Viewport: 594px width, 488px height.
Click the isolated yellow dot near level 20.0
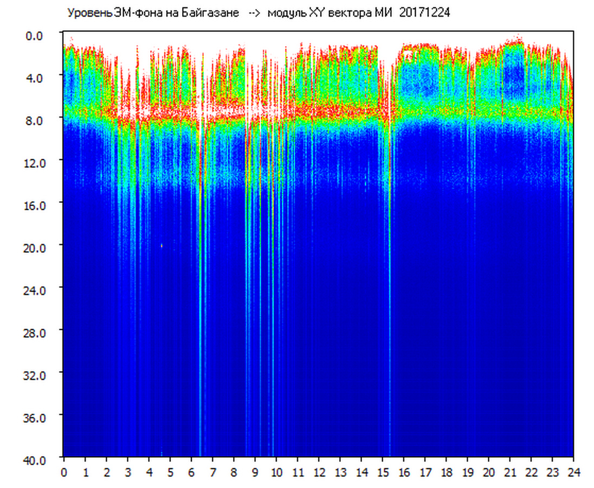tap(162, 246)
